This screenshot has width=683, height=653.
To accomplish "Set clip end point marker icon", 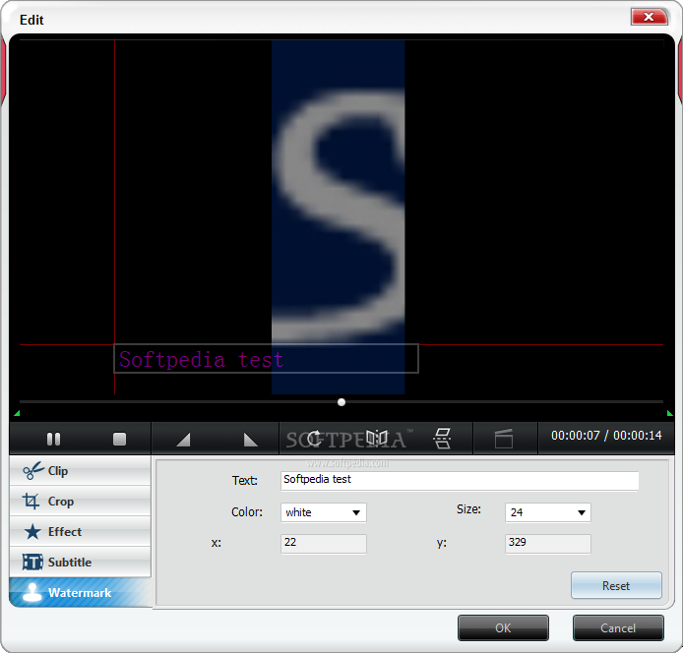I will click(x=250, y=440).
